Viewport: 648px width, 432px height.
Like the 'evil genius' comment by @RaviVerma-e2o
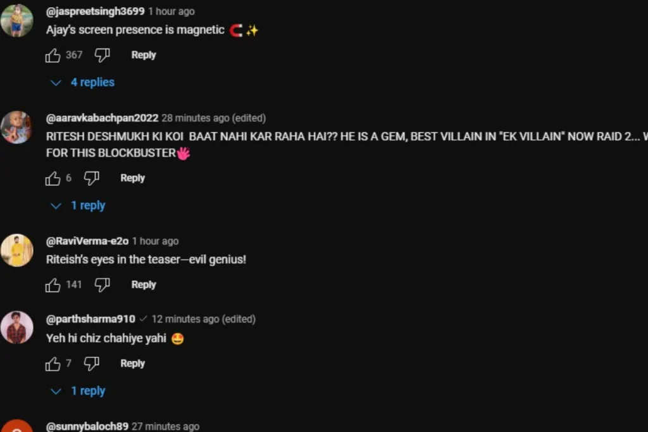(53, 285)
